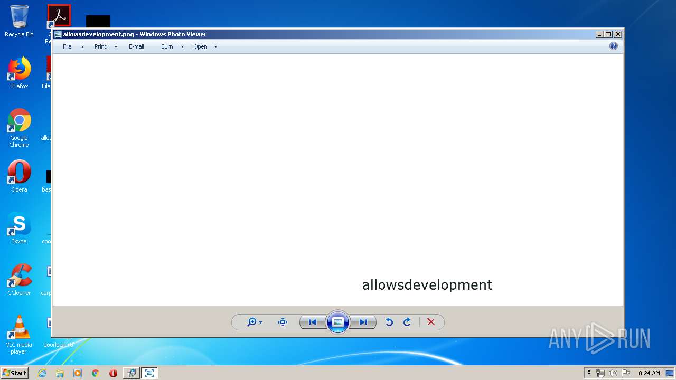Expand the Burn dropdown arrow
The height and width of the screenshot is (380, 676).
pos(182,46)
